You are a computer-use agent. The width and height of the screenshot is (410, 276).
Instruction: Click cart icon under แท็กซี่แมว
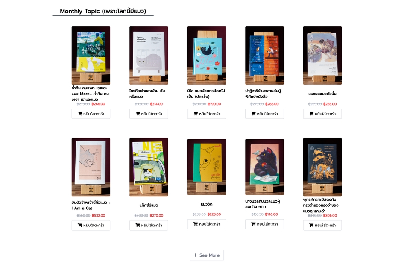138,225
